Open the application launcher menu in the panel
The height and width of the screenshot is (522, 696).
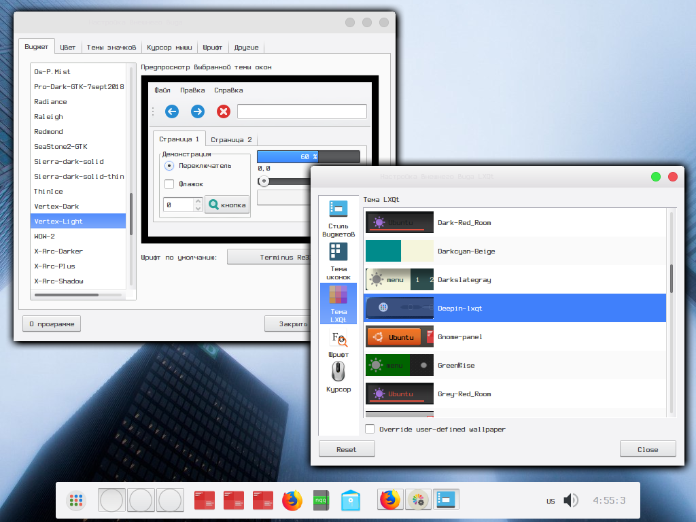[x=76, y=500]
